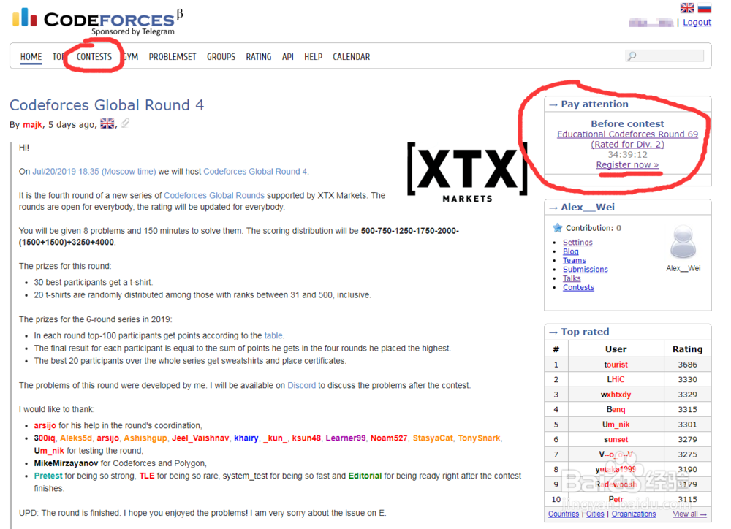Viewport: 731px width, 529px height.
Task: Open Submissions in the user sidebar
Action: [585, 270]
